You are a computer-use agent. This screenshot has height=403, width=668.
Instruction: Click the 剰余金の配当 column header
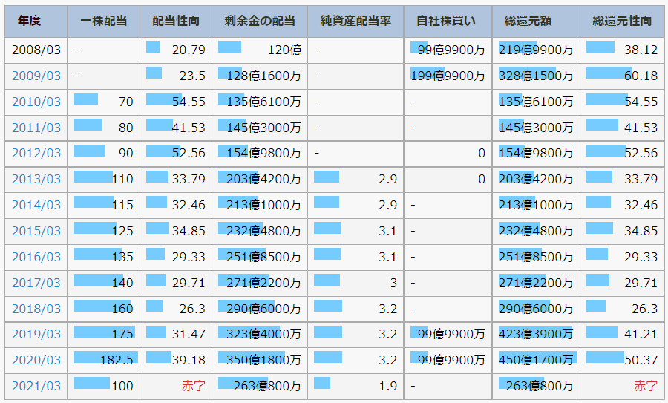(x=260, y=22)
